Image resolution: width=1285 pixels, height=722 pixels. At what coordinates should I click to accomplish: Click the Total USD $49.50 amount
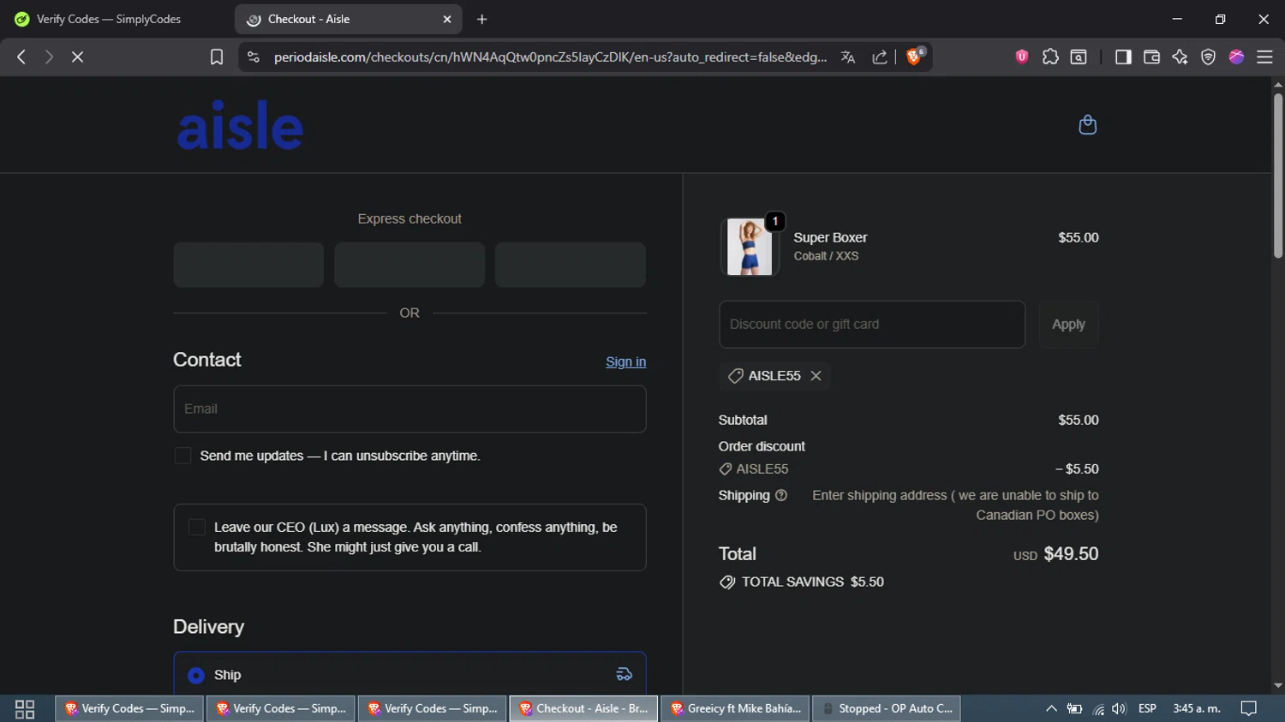(x=1055, y=554)
